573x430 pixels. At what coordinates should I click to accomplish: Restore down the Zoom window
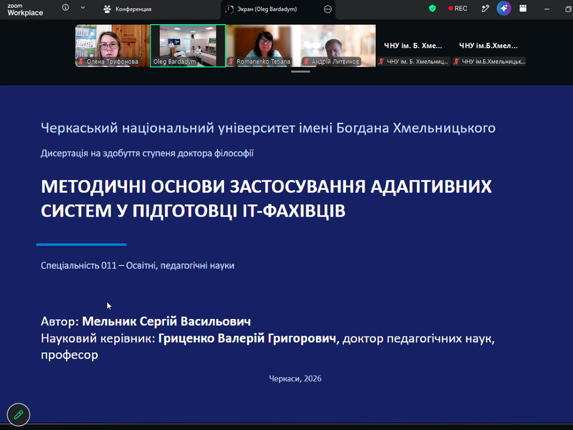568,9
